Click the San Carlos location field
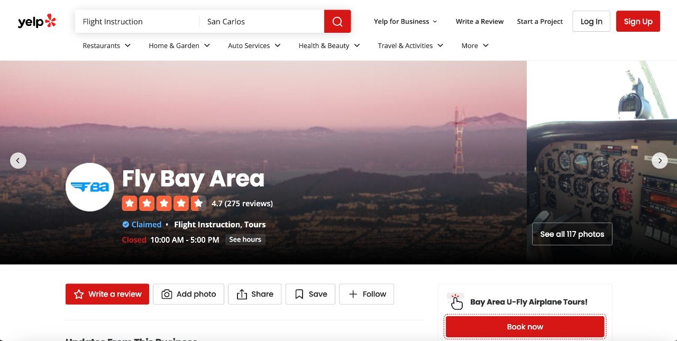The height and width of the screenshot is (341, 677). click(x=262, y=22)
